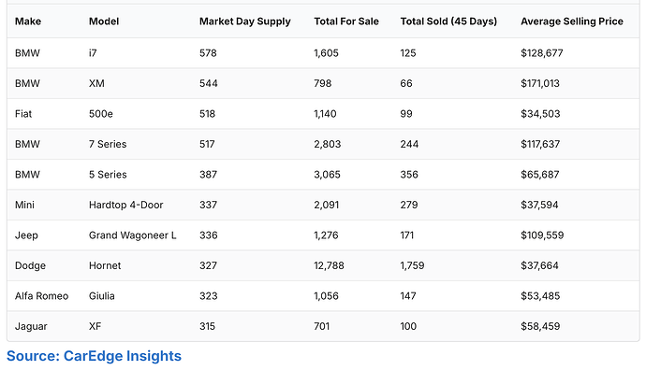Viewport: 646px width, 370px height.
Task: Click the Alfa Romeo make cell
Action: pyautogui.click(x=41, y=296)
